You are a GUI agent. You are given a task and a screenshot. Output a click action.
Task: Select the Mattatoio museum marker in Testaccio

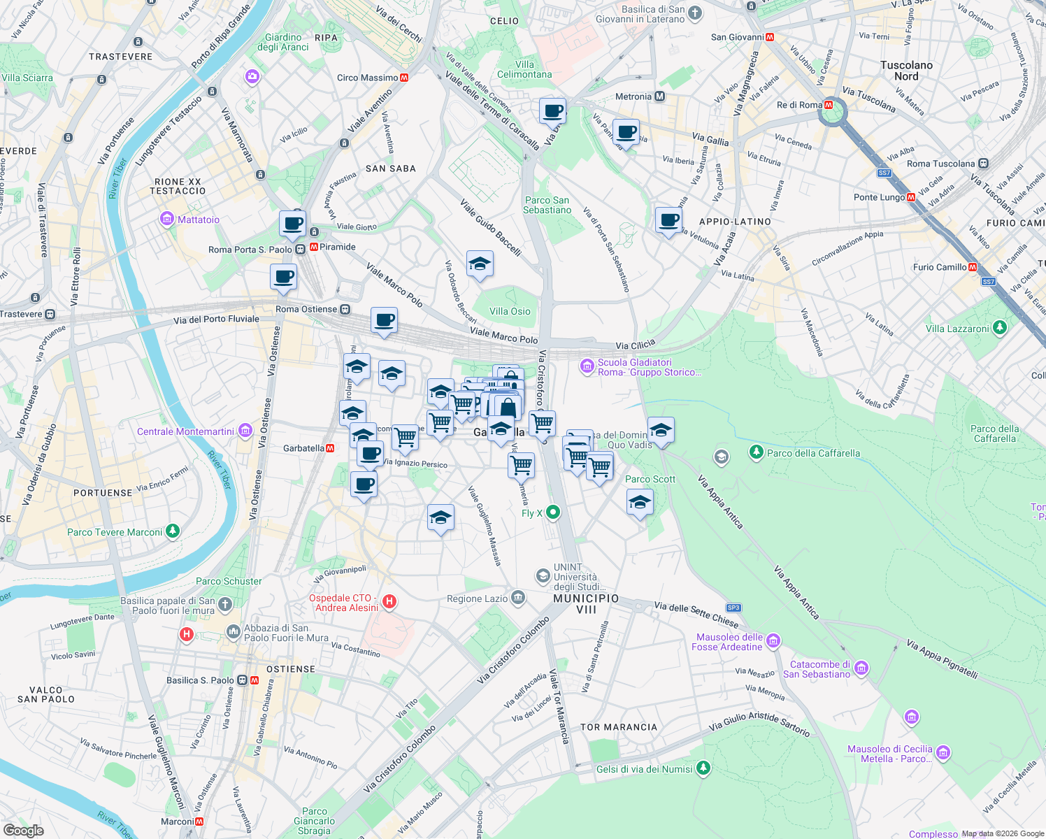[x=166, y=219]
